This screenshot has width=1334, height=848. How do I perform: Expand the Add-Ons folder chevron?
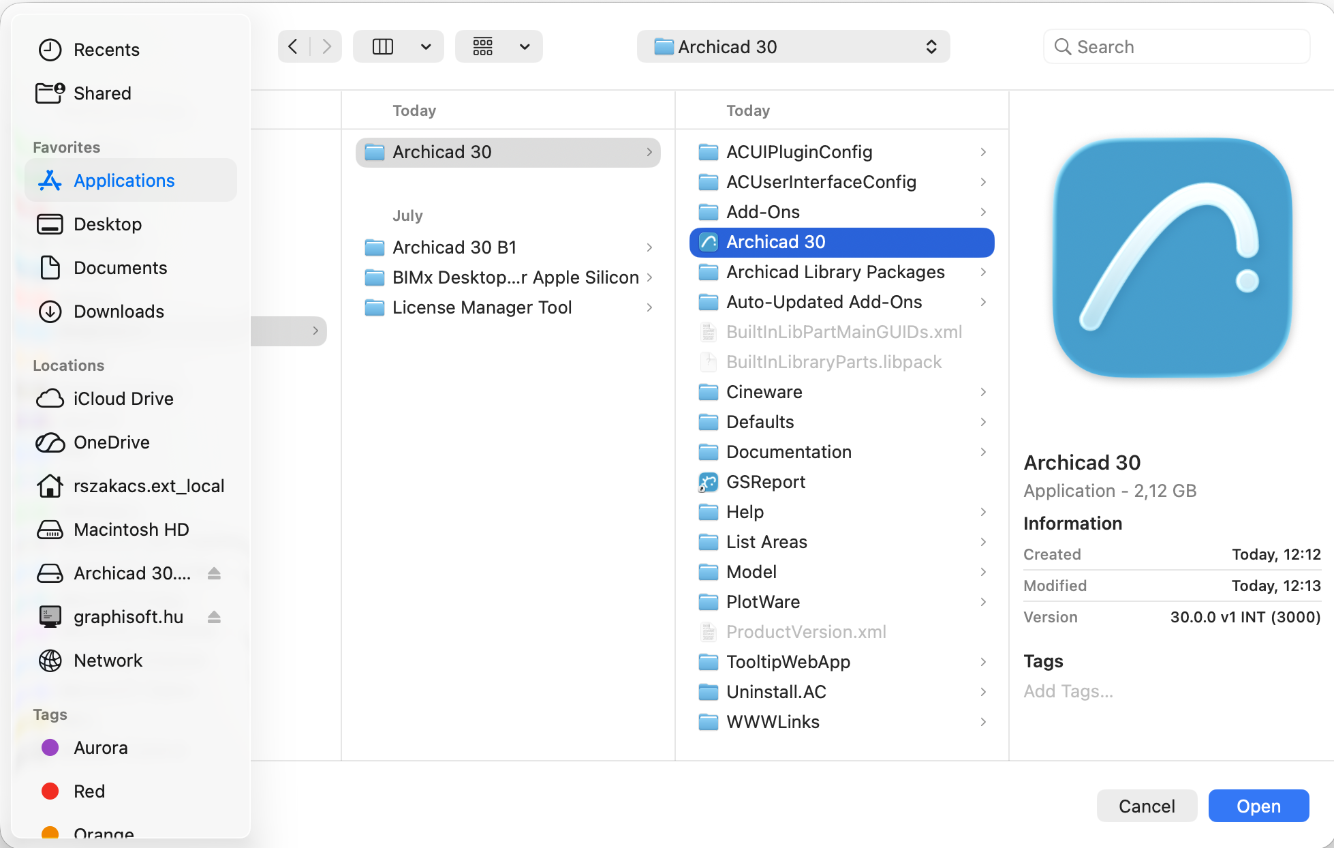coord(983,212)
